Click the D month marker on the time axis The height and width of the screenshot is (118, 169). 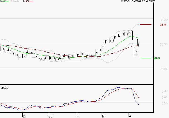tap(24, 116)
